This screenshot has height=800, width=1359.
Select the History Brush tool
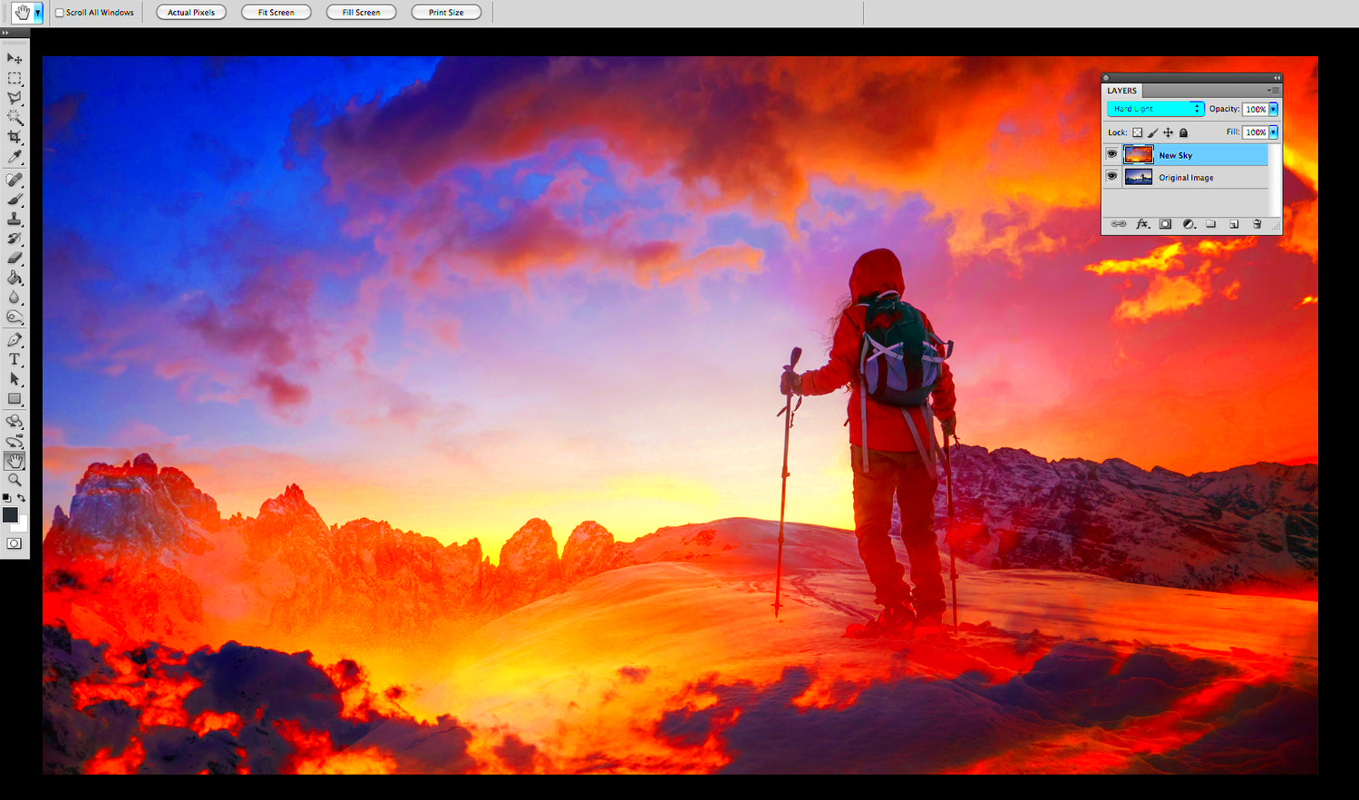click(x=15, y=239)
